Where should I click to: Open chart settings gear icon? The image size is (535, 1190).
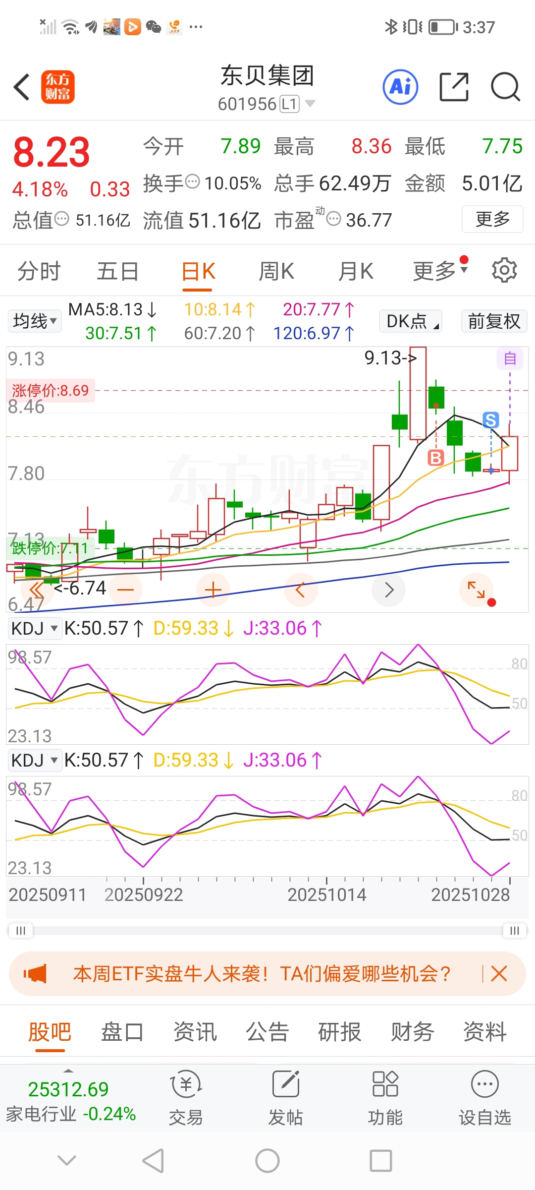pos(504,270)
